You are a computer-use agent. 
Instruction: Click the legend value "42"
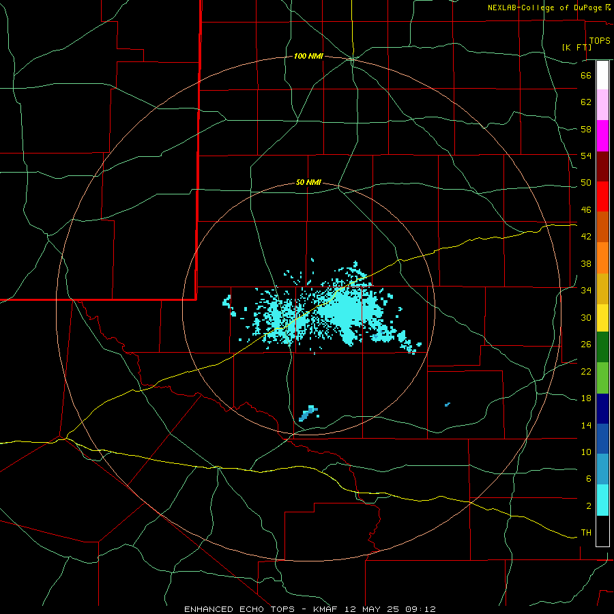[586, 237]
